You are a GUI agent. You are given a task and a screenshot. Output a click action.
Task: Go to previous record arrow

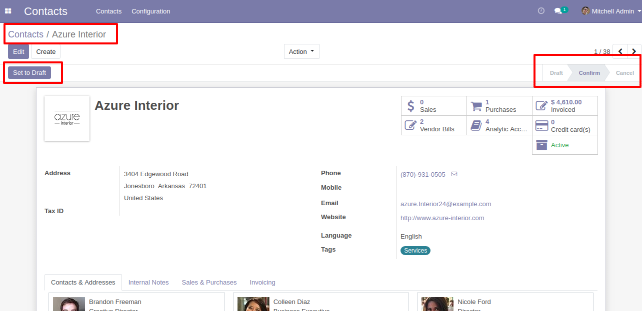[x=620, y=51]
